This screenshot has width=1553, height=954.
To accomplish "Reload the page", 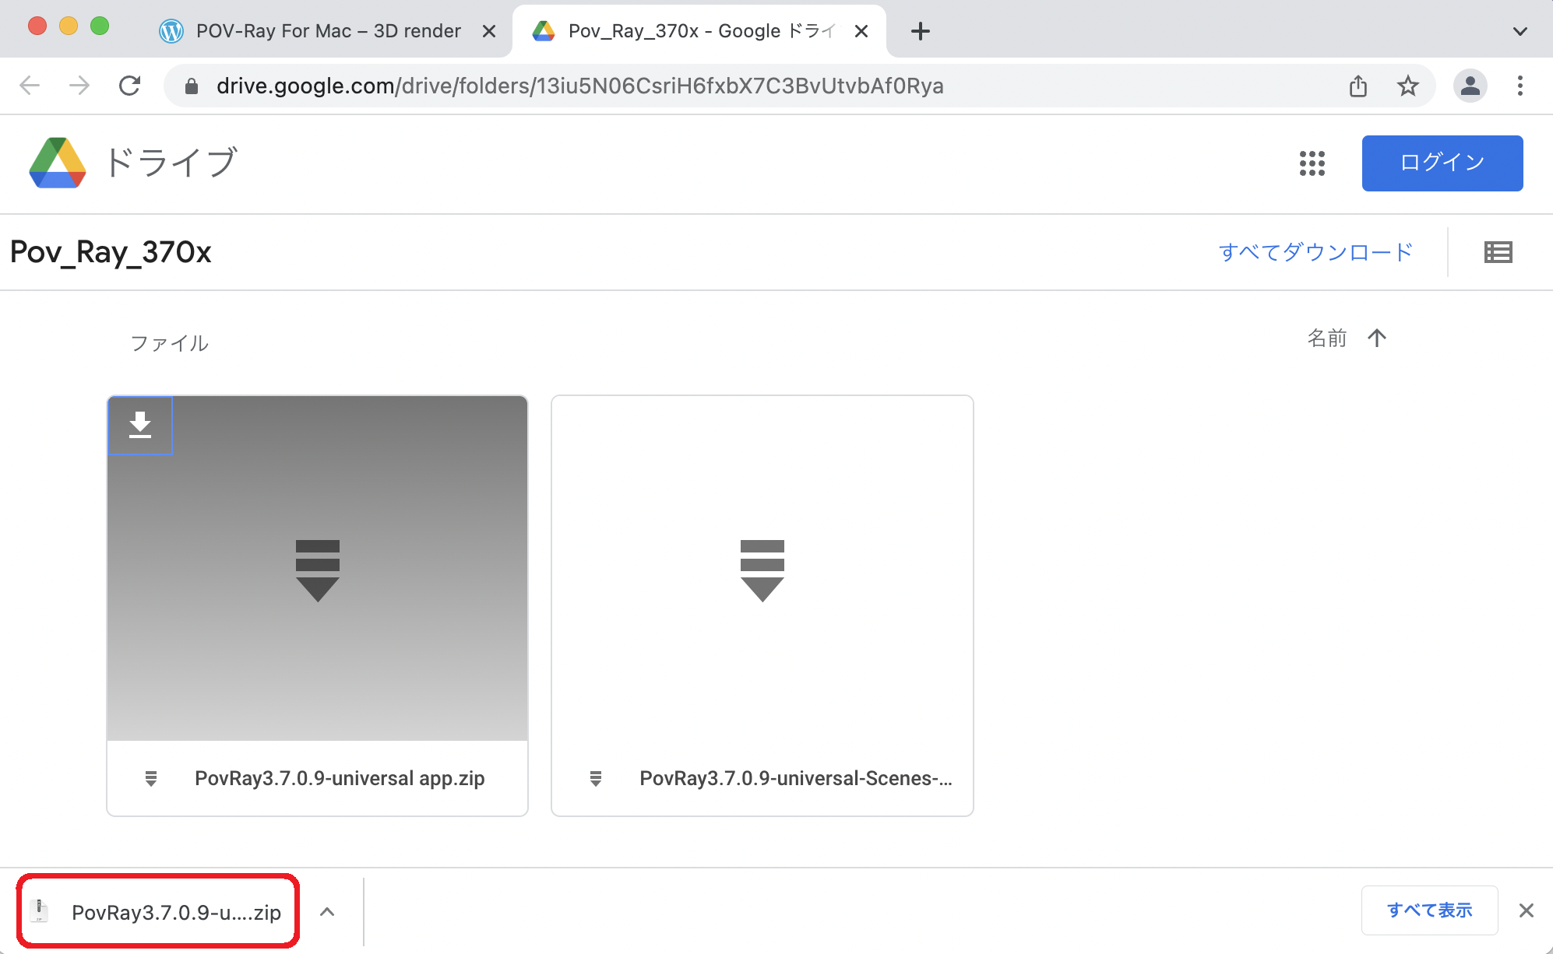I will [129, 86].
